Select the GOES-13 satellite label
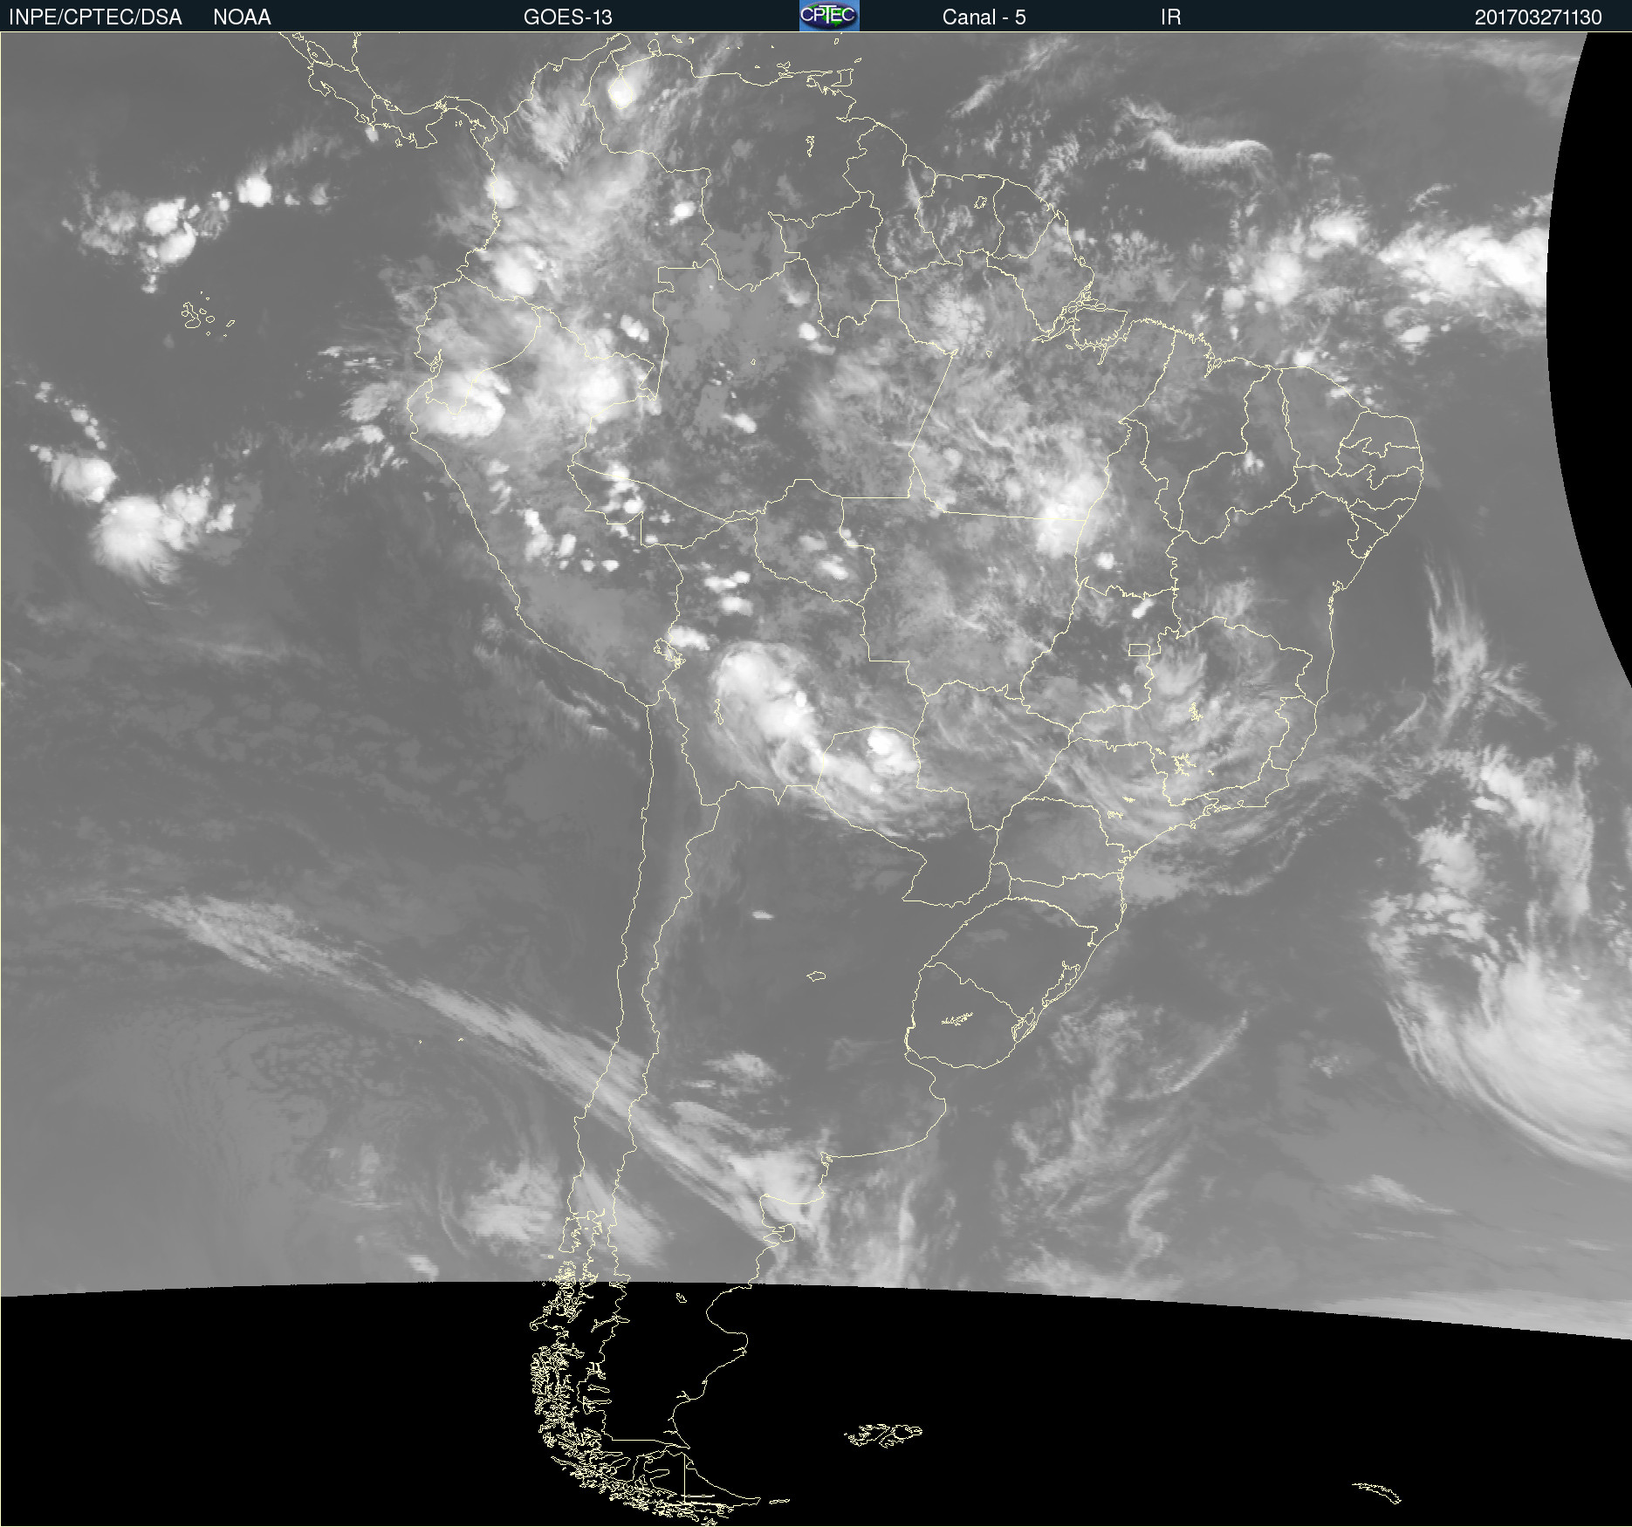 point(567,17)
